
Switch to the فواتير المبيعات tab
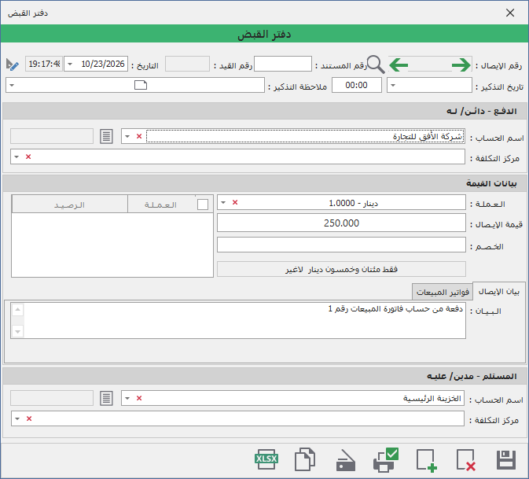[x=443, y=292]
